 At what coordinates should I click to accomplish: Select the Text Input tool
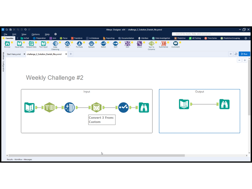[x=43, y=44]
